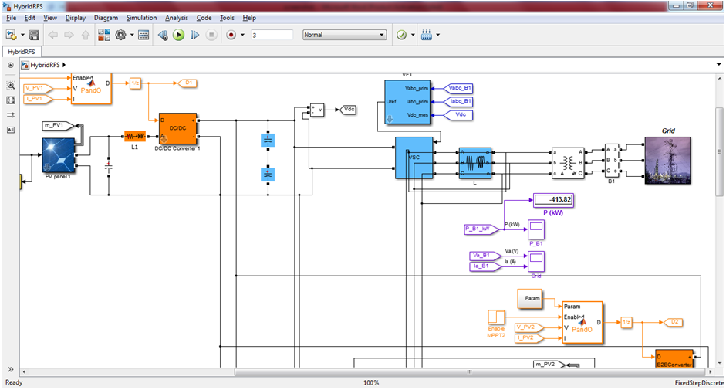Select the VSC block

pos(414,158)
